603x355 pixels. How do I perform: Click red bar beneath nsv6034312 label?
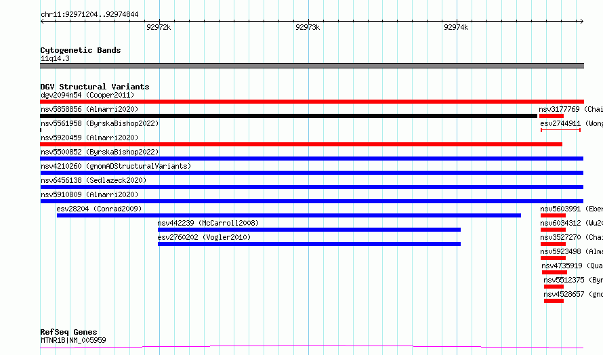pos(553,230)
